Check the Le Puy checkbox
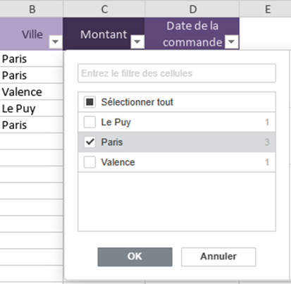The image size is (291, 284). coord(89,122)
